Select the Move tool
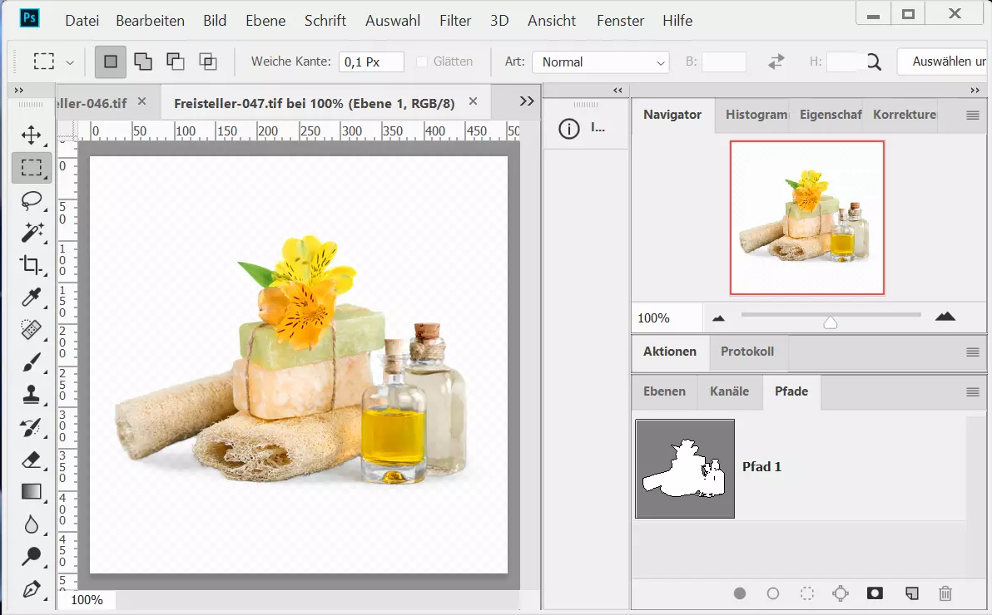The width and height of the screenshot is (992, 615). tap(31, 135)
